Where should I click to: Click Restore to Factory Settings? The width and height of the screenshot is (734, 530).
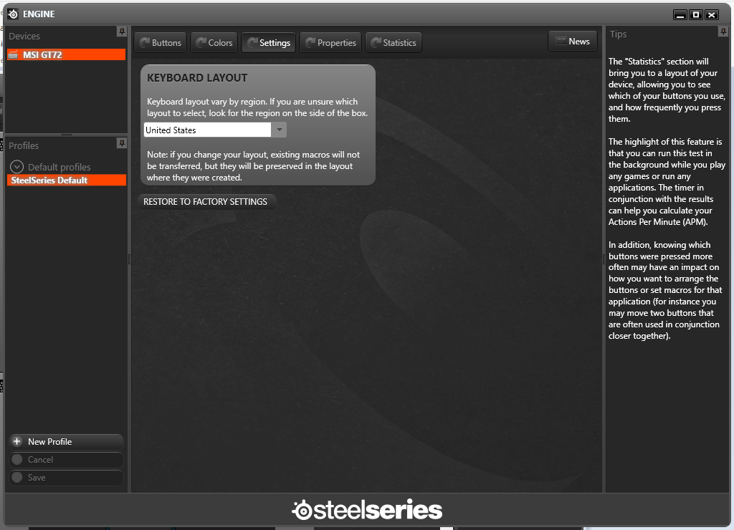tap(206, 202)
